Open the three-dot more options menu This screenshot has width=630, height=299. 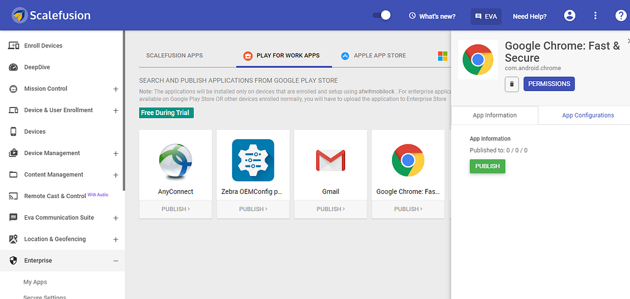pos(596,15)
